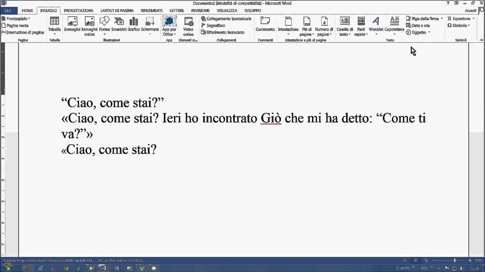This screenshot has height=272, width=485.
Task: Expand the Oggetto dropdown arrow
Action: (x=429, y=32)
